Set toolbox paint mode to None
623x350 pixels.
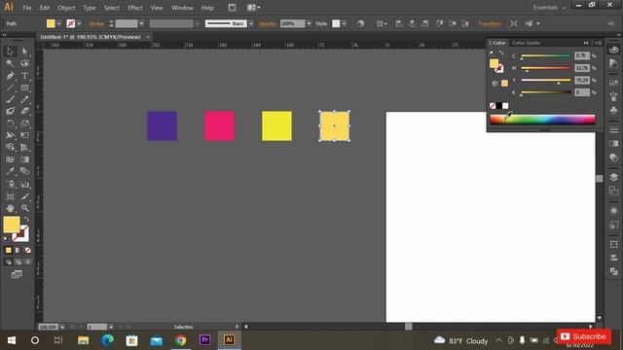27,250
